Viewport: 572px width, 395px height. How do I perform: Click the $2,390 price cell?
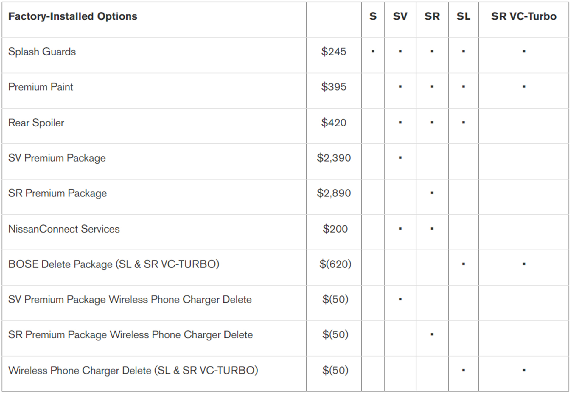334,158
